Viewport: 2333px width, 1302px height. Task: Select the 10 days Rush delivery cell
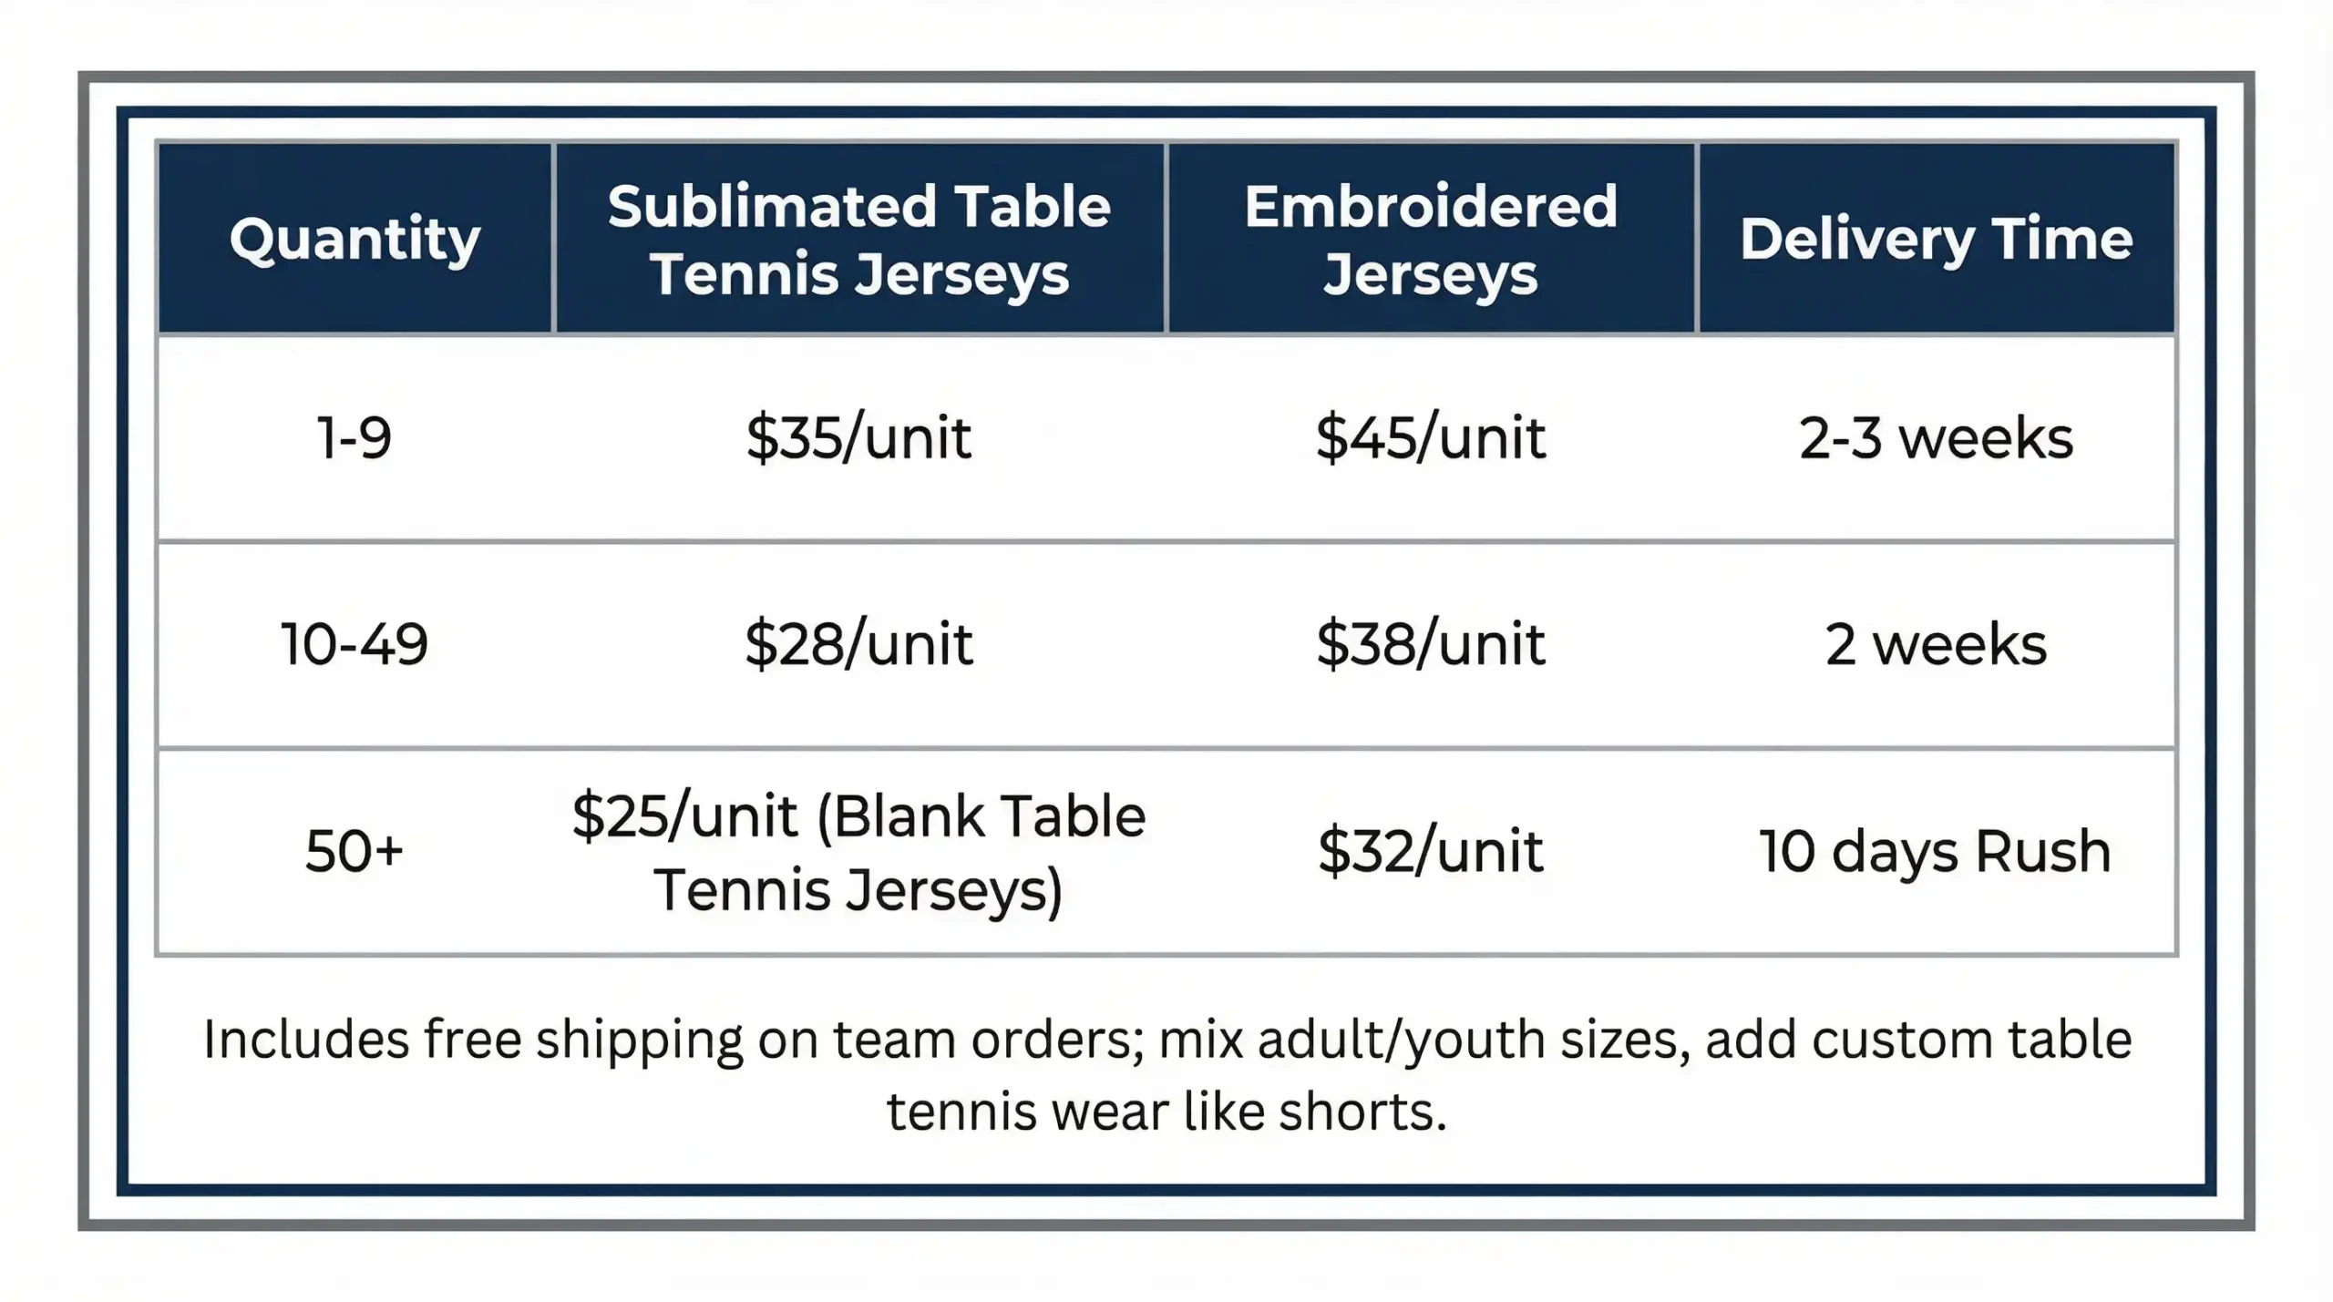[1936, 851]
